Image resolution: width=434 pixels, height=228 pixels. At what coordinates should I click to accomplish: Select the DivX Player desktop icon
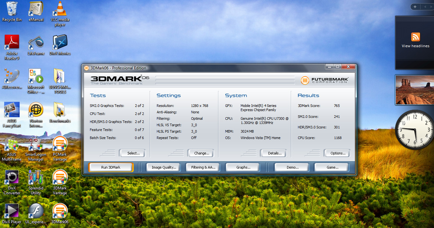[12, 214]
